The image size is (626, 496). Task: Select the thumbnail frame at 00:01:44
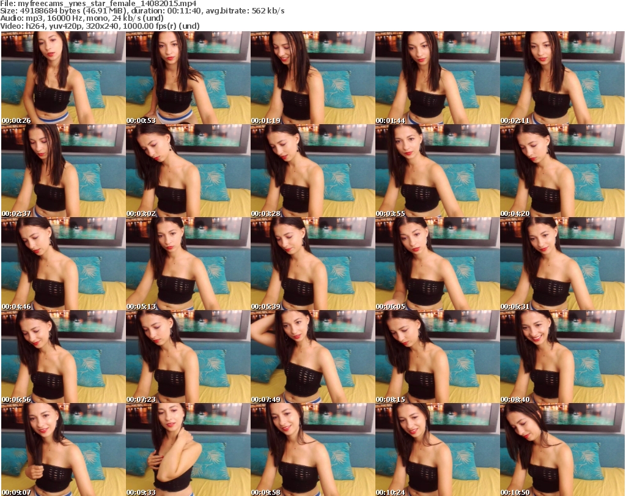(438, 78)
